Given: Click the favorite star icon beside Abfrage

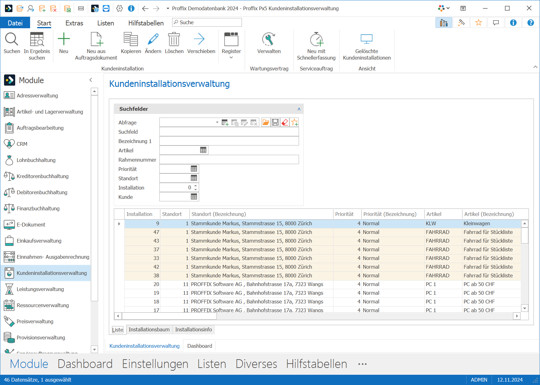Looking at the screenshot, I should [x=294, y=123].
